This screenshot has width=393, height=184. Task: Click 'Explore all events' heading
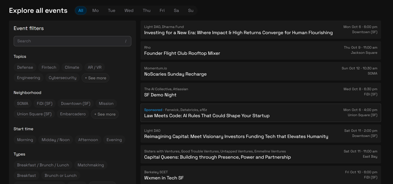point(38,10)
